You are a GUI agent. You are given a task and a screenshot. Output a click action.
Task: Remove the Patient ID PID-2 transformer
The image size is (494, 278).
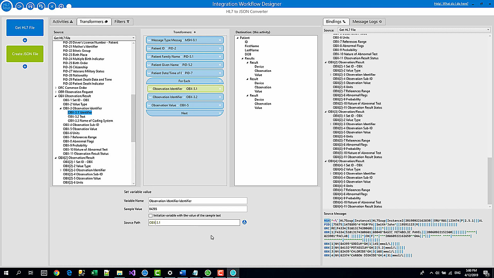220,48
